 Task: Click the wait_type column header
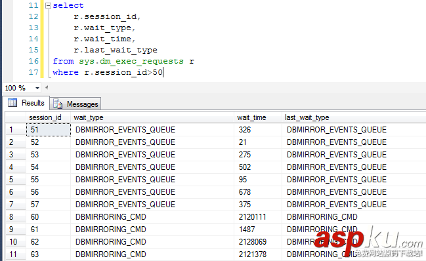click(152, 117)
